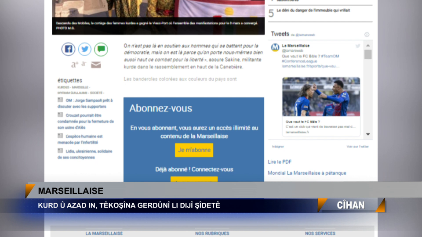Screen dimensions: 422x237
Task: Increase text size with a+ icon
Action: pos(75,65)
